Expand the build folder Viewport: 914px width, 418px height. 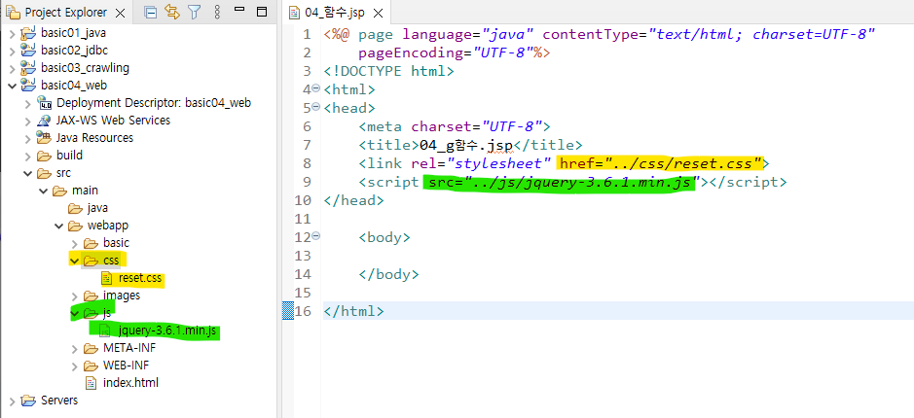27,157
